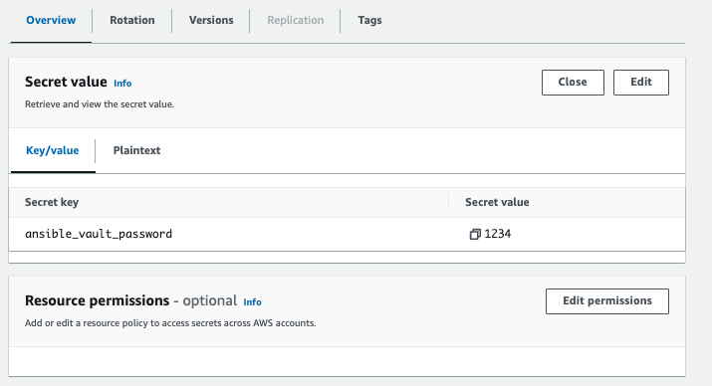This screenshot has width=712, height=386.
Task: Click the Secret value column header
Action: tap(497, 202)
